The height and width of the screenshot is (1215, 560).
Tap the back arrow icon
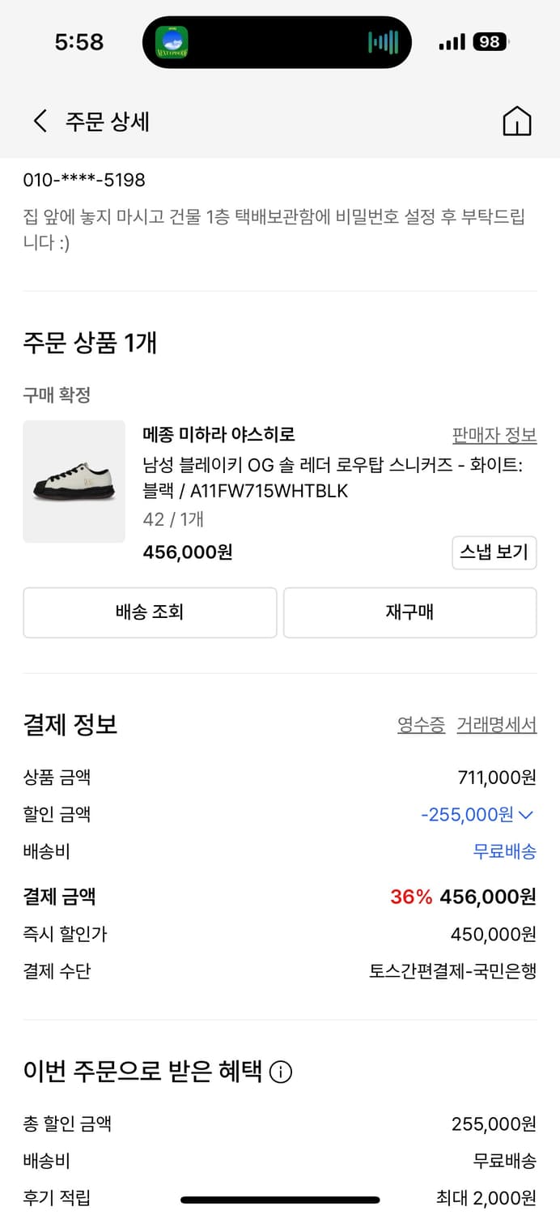click(x=40, y=122)
